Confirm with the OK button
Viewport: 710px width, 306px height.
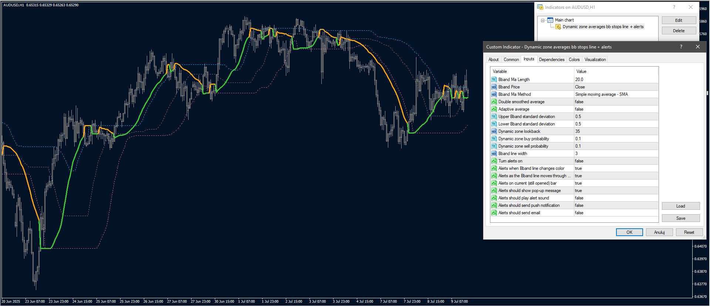click(629, 232)
